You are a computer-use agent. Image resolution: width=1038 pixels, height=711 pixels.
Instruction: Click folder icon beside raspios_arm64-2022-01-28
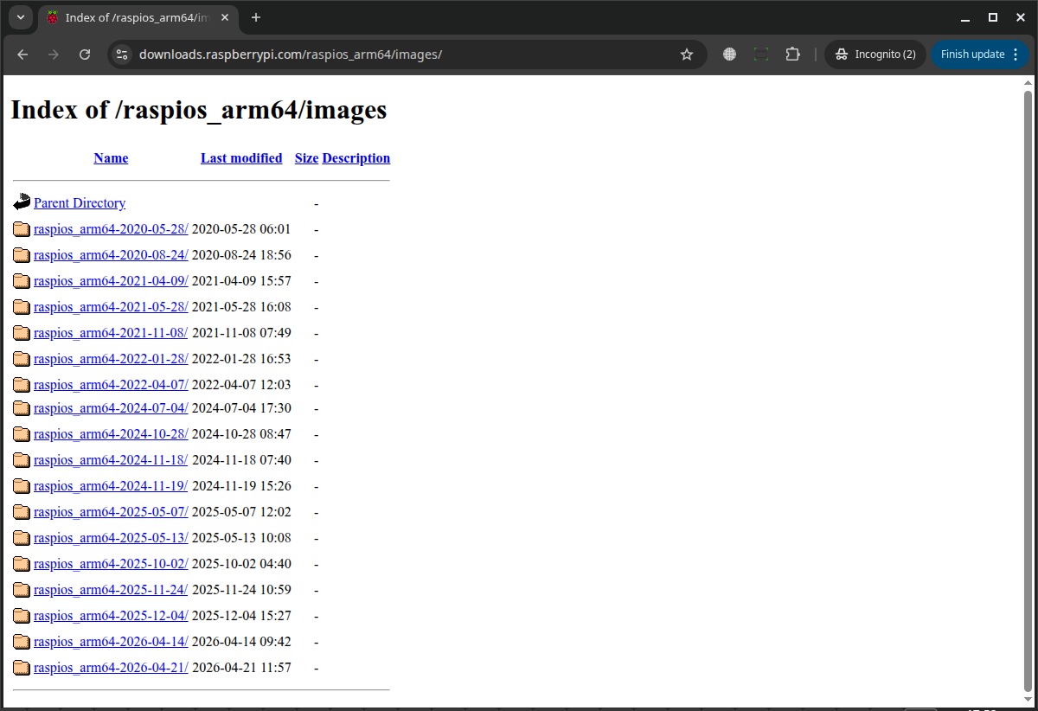22,359
